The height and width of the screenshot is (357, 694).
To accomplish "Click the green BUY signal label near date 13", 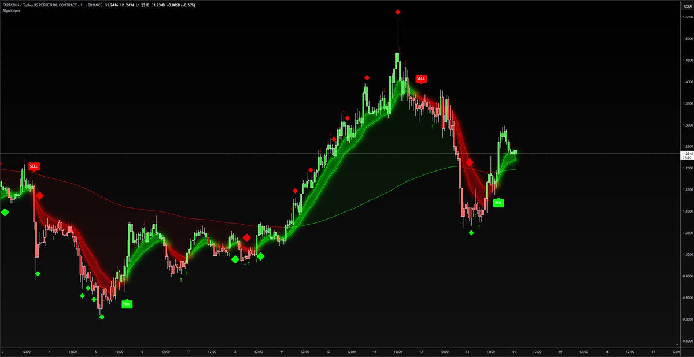I will pyautogui.click(x=499, y=203).
